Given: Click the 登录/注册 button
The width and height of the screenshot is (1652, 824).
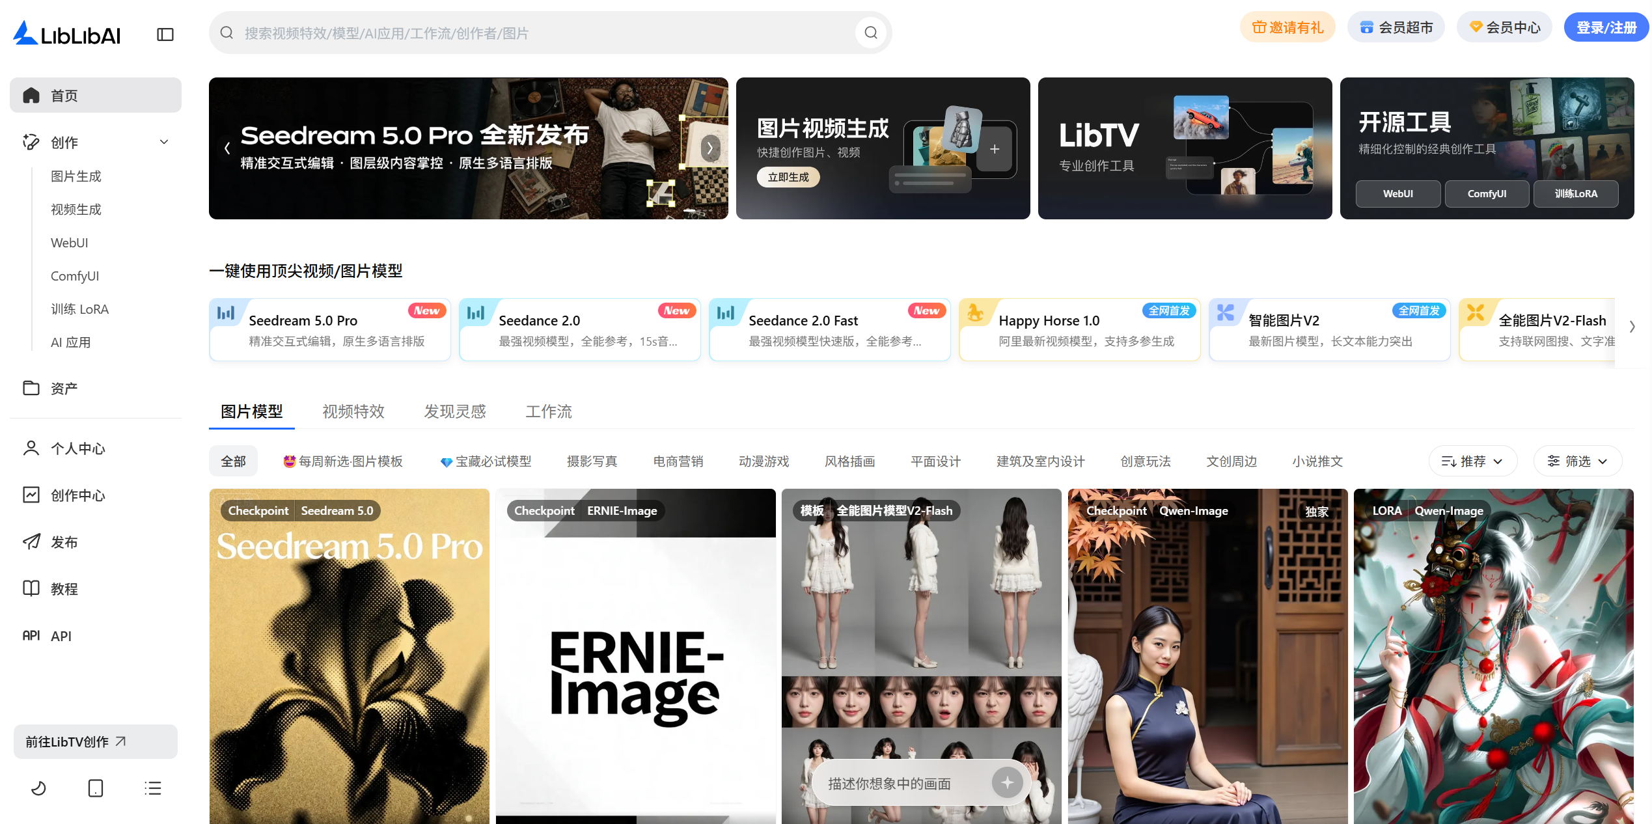Looking at the screenshot, I should tap(1606, 27).
